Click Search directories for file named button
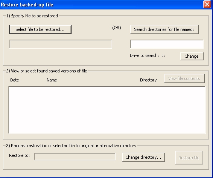Image resolution: width=213 pixels, height=178 pixels. (164, 29)
